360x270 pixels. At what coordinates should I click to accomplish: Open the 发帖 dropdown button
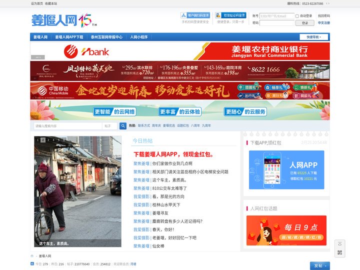320,265
